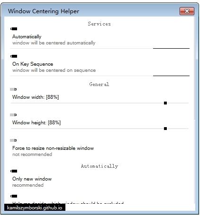Click the 'Window width: [88%]' label
Image resolution: width=200 pixels, height=216 pixels.
tap(36, 97)
